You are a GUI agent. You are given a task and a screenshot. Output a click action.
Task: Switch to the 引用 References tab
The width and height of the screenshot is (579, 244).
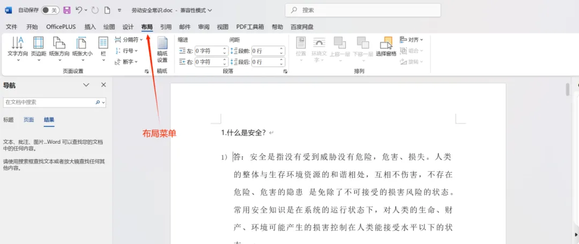(x=166, y=27)
